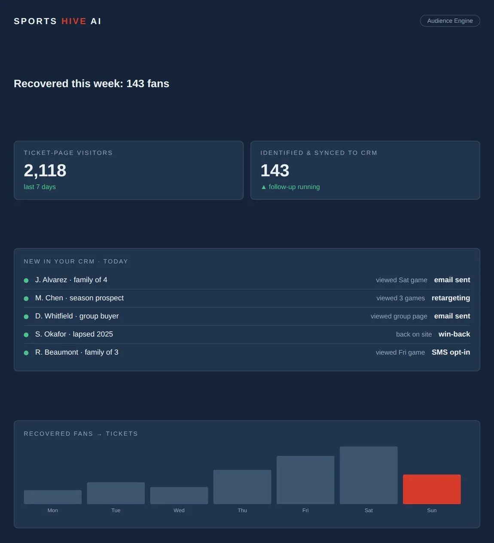Viewport: 494px width, 543px height.
Task: Select the Sat bar in the chart
Action: (369, 475)
